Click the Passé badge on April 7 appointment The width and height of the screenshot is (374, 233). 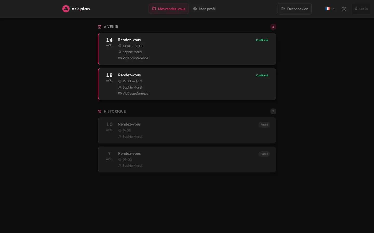click(x=264, y=154)
